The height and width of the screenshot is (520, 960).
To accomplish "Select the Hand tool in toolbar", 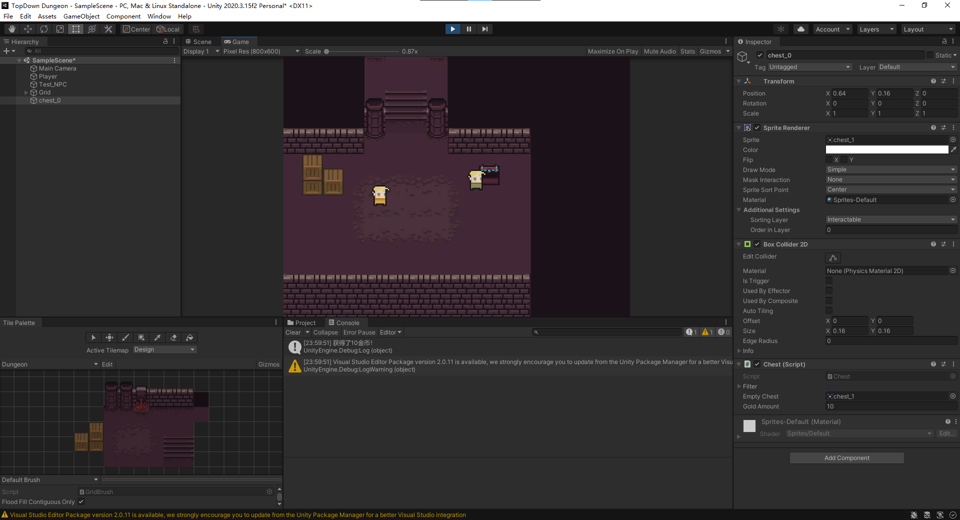I will pos(12,29).
